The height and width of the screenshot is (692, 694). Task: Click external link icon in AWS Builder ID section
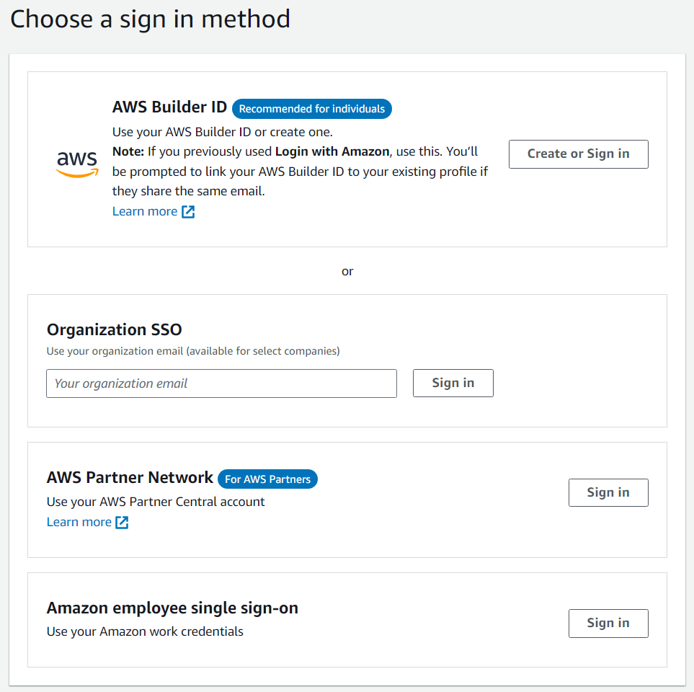[188, 212]
